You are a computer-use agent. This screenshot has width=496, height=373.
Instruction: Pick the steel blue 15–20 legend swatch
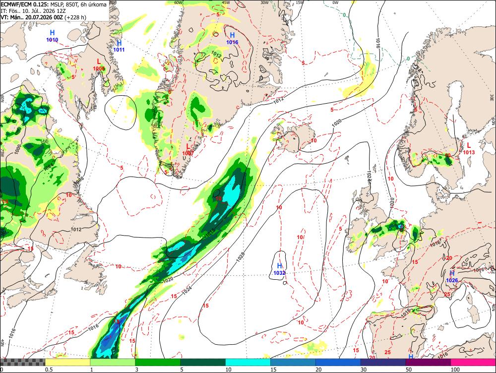(293, 362)
